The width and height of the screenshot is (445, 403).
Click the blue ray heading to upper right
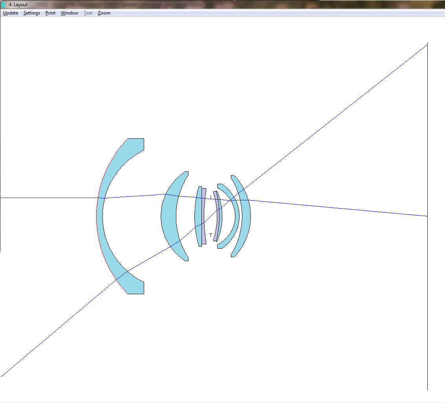[x=353, y=103]
